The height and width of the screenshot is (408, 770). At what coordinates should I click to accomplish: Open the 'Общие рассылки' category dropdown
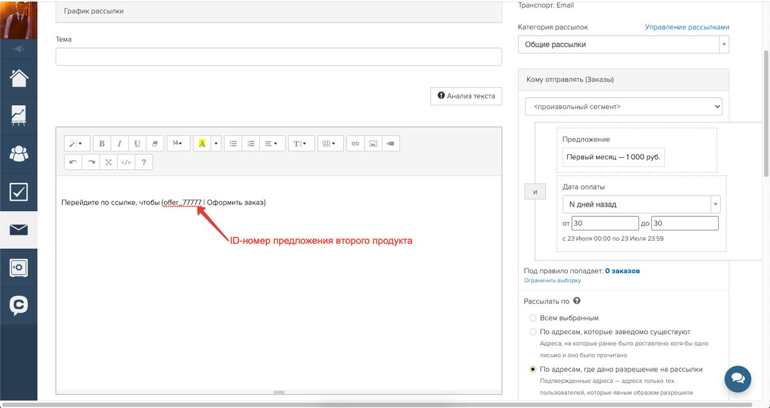[623, 44]
